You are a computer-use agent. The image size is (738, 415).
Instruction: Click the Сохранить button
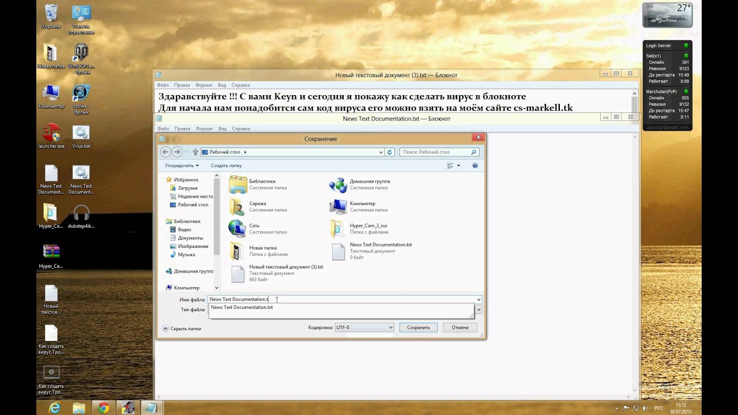coord(418,327)
